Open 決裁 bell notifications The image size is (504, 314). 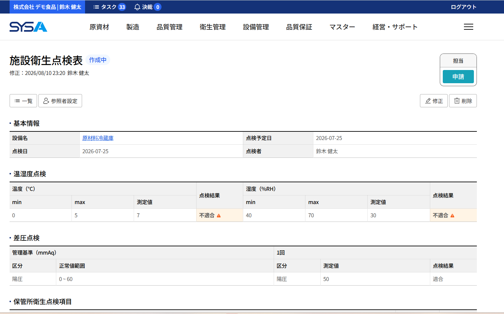(x=148, y=7)
